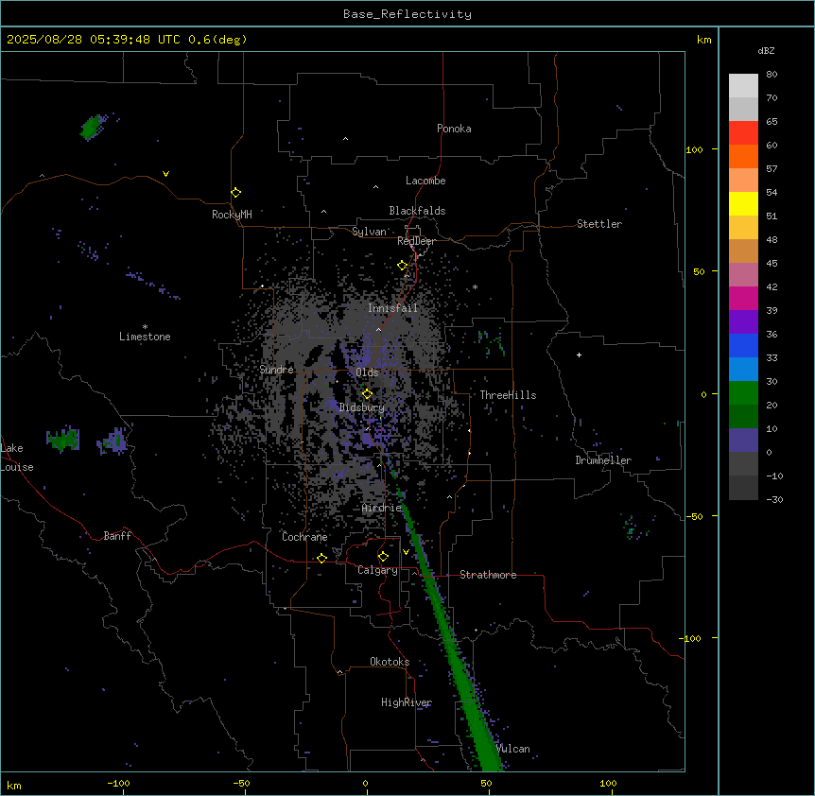Click the Sundre city label
This screenshot has width=815, height=796.
(x=276, y=370)
